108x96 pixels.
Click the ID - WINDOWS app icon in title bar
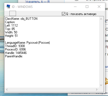click(8, 7)
